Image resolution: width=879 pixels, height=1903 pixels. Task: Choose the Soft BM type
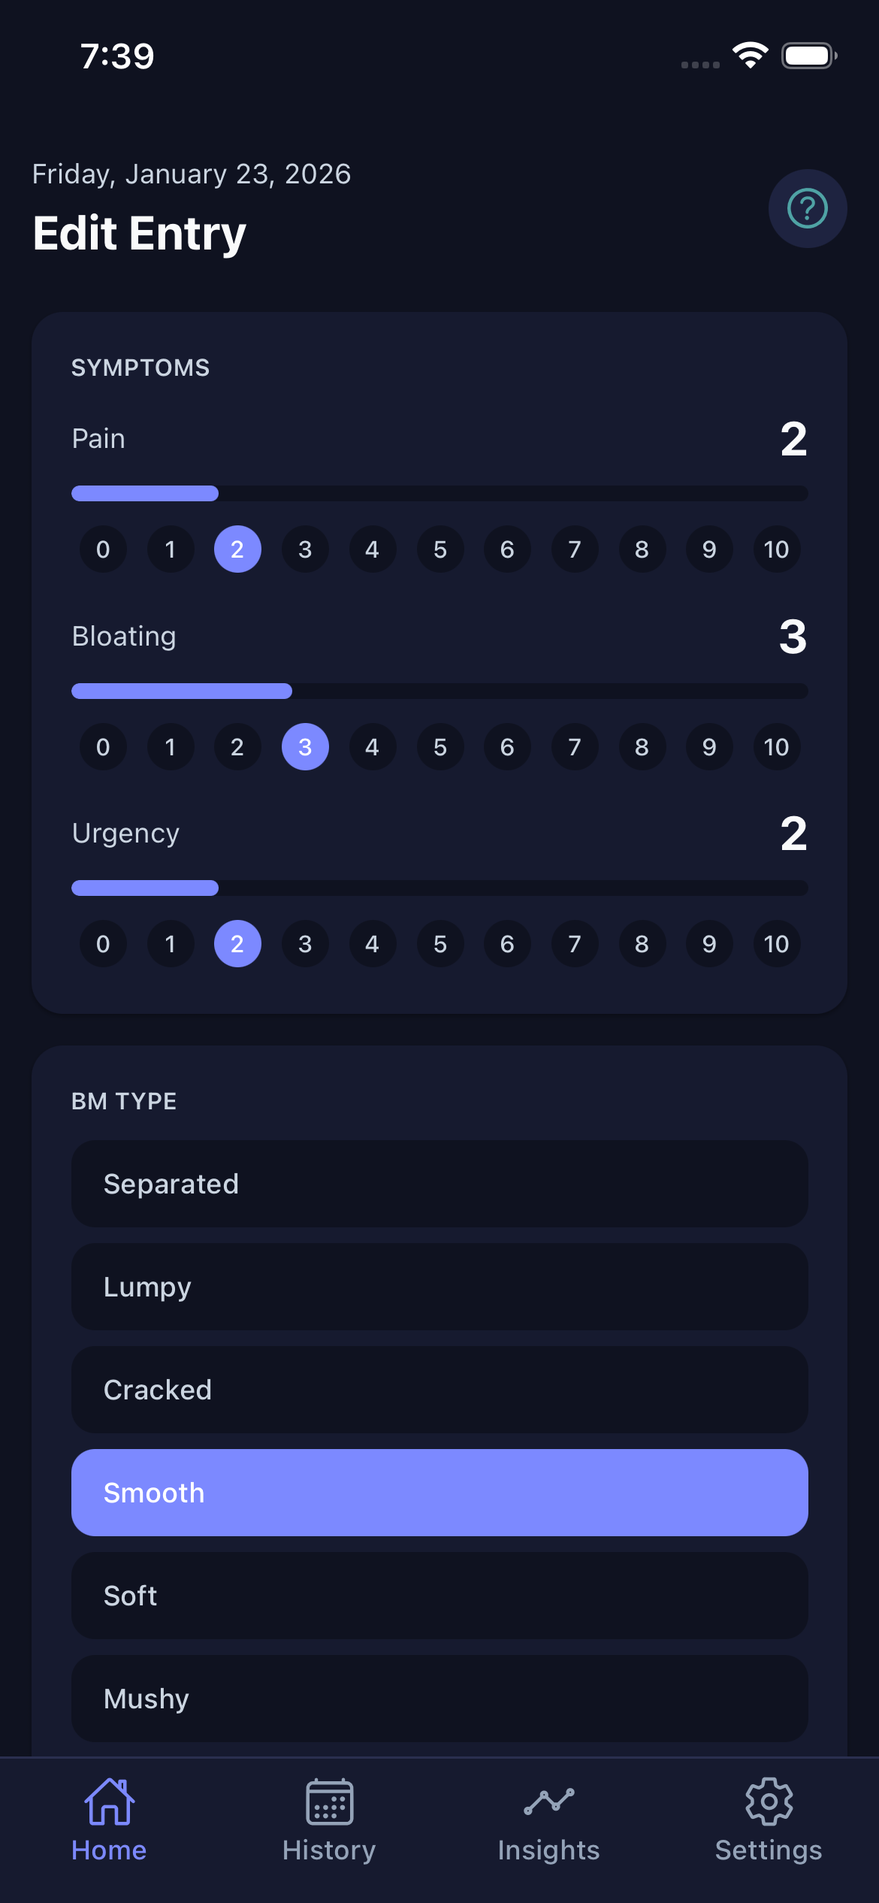click(439, 1596)
